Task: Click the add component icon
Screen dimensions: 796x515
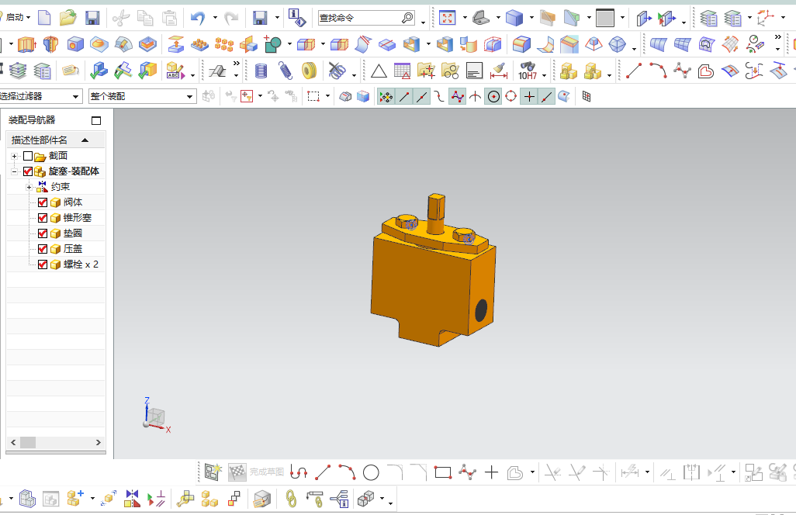Action: tap(74, 498)
